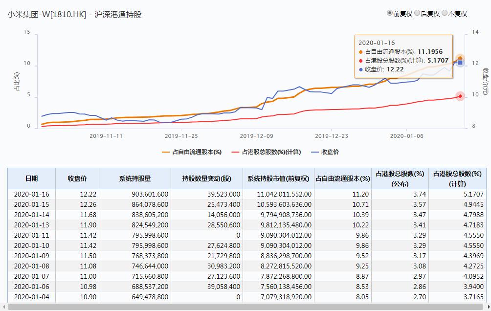Click the 2020-01-13 date cell
The image size is (491, 311).
tap(32, 225)
